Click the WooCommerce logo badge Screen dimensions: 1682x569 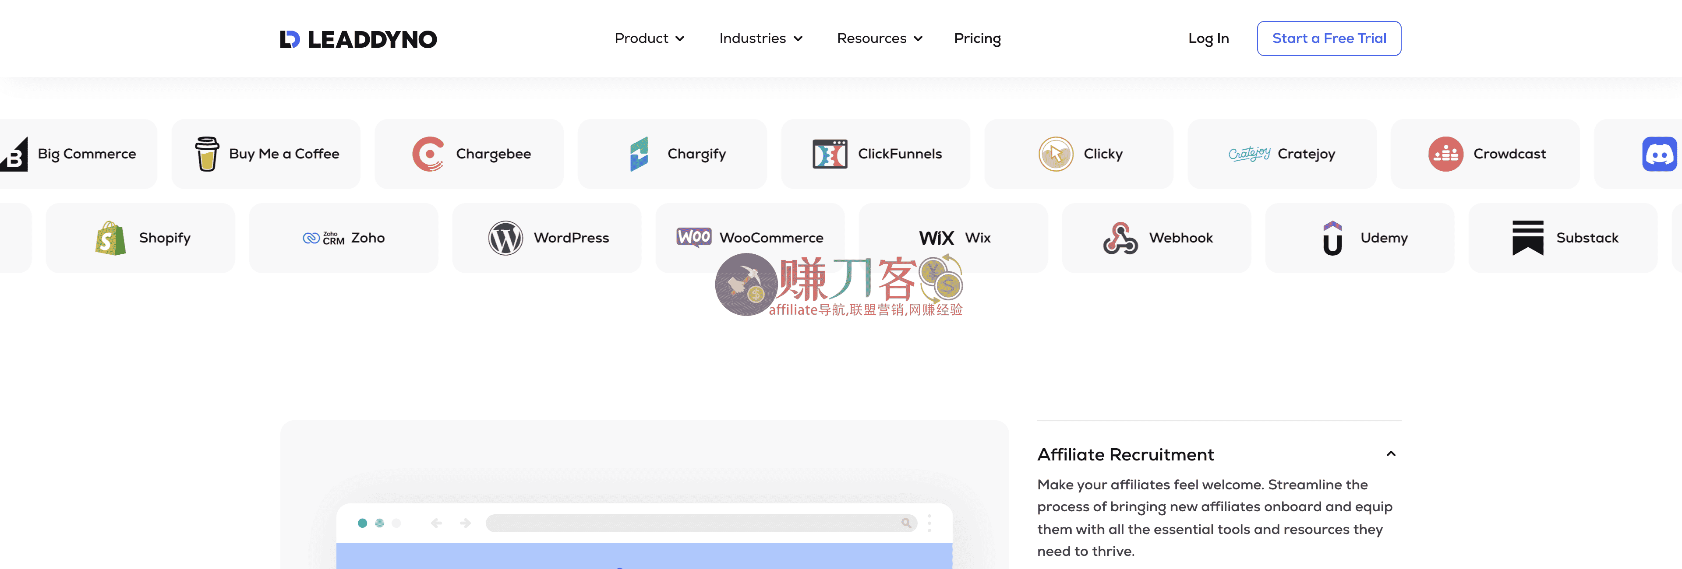pyautogui.click(x=693, y=237)
